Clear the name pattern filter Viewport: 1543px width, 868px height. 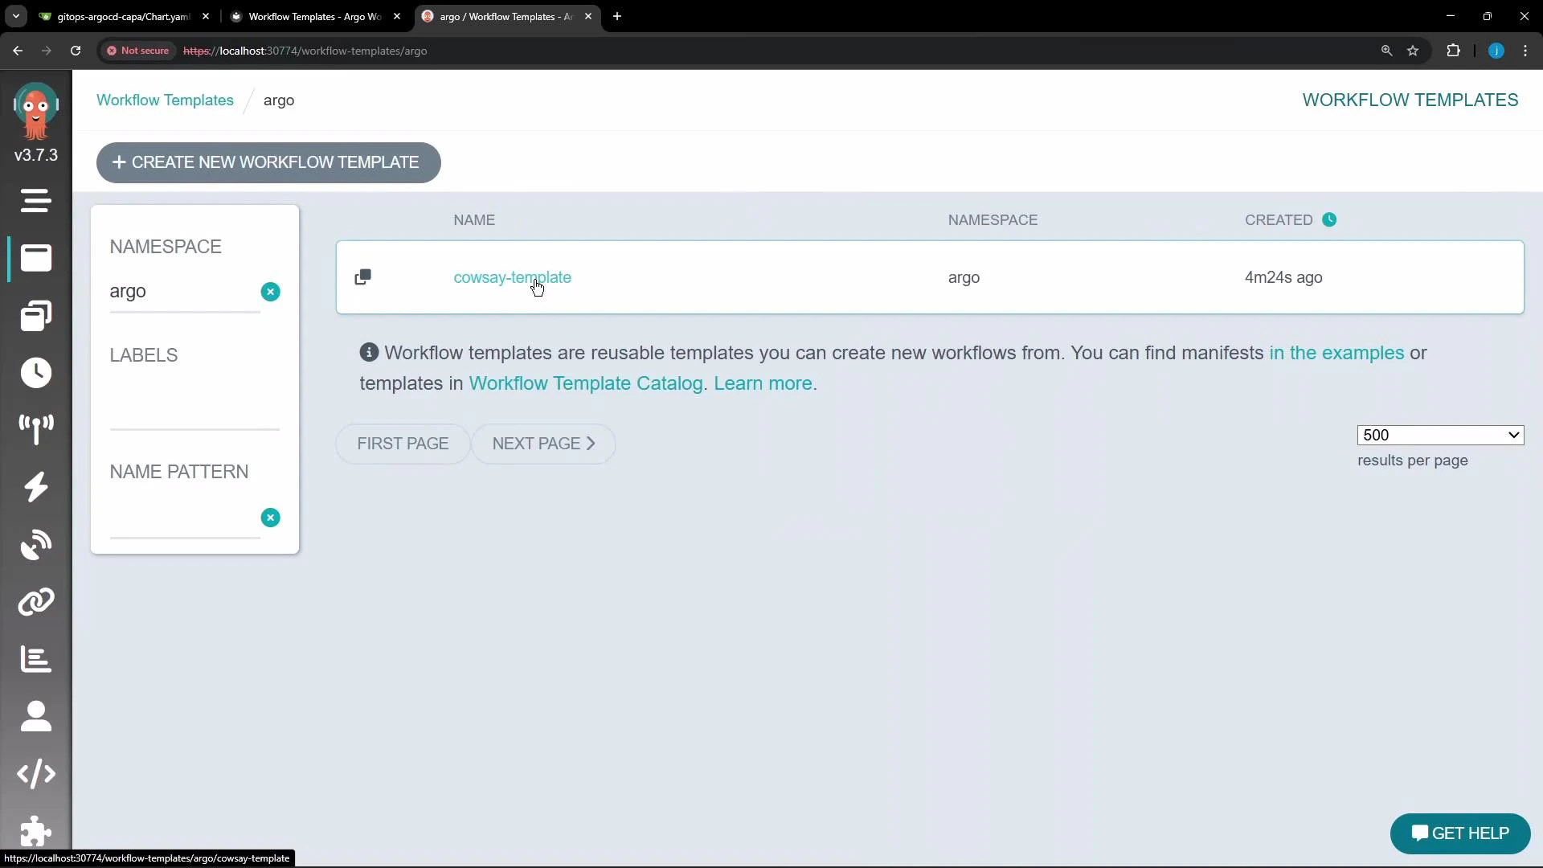(271, 518)
